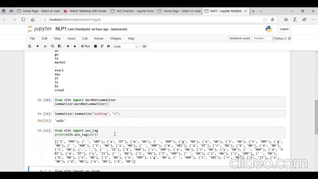Rename notebook title NLP1
The height and width of the screenshot is (179, 318).
[61, 29]
